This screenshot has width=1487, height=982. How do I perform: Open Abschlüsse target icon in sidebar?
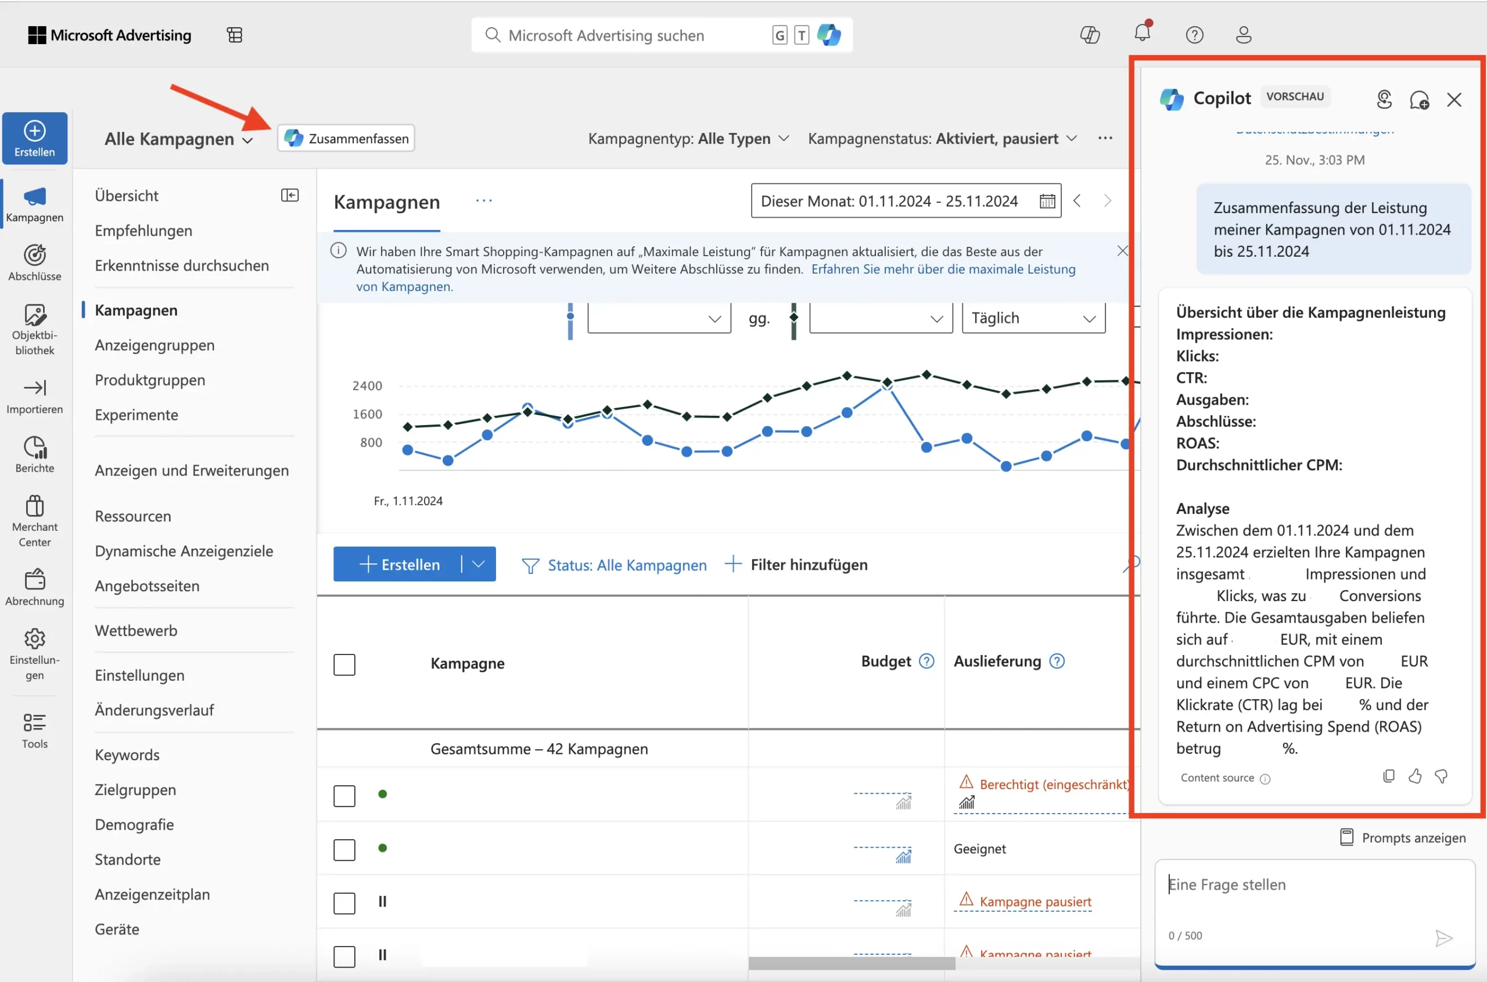coord(34,255)
